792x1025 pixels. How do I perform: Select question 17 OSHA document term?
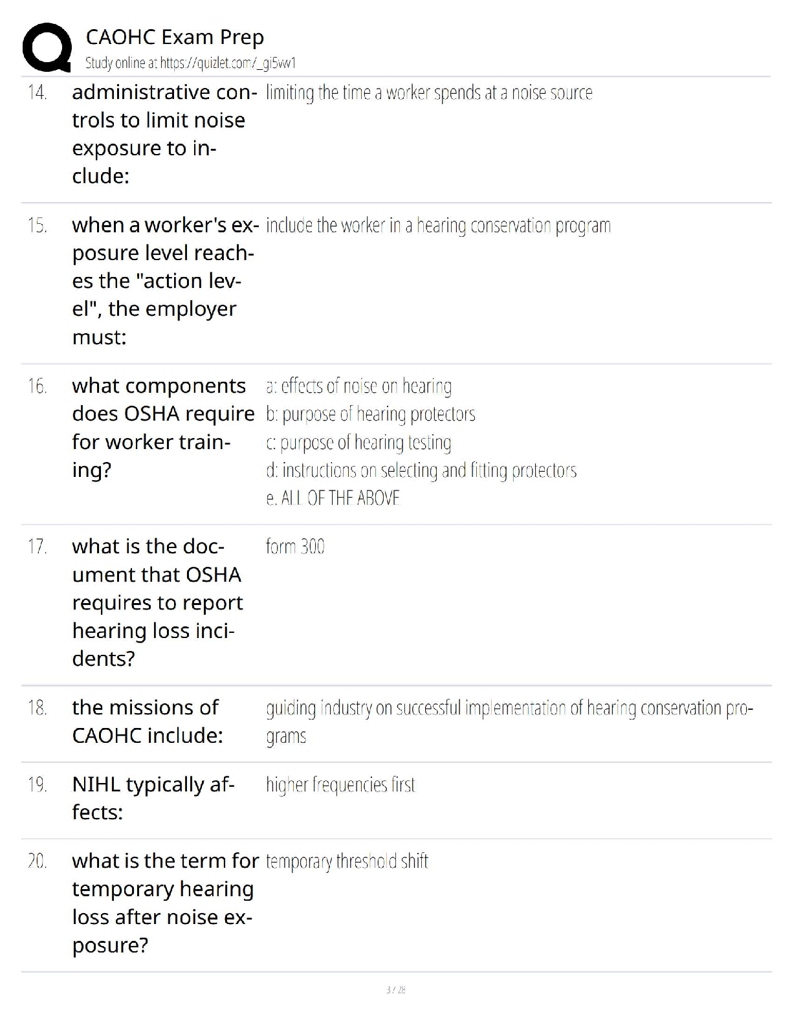tap(157, 602)
